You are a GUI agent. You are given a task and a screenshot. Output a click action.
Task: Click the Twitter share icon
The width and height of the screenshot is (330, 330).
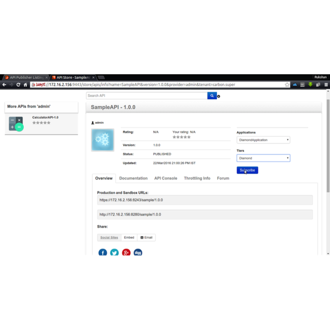pos(114,252)
